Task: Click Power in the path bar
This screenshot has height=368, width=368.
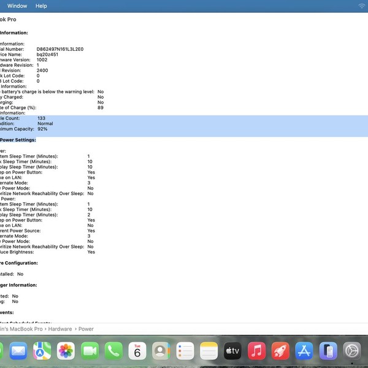Action: tap(86, 329)
